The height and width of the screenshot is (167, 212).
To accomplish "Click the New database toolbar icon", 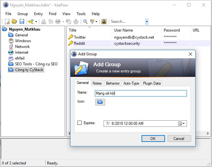I will [x=7, y=22].
